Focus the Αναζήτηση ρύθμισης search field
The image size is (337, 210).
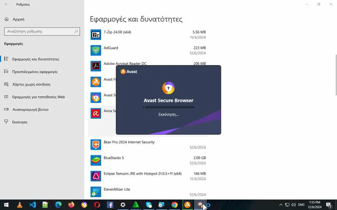pyautogui.click(x=42, y=31)
